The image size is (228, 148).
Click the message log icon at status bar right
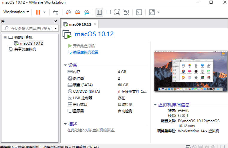(x=223, y=147)
